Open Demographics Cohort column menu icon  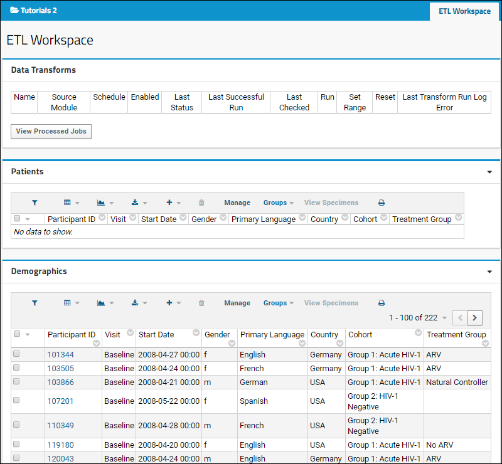point(418,333)
